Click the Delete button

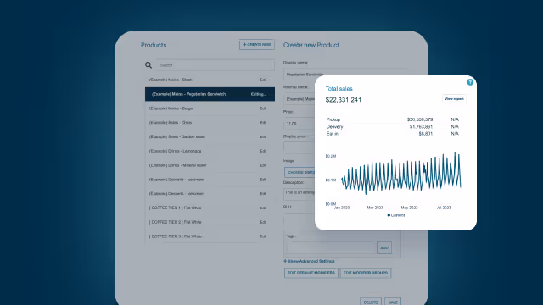point(371,302)
